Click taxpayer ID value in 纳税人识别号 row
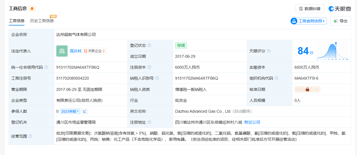This screenshot has width=357, height=155. pos(197,78)
